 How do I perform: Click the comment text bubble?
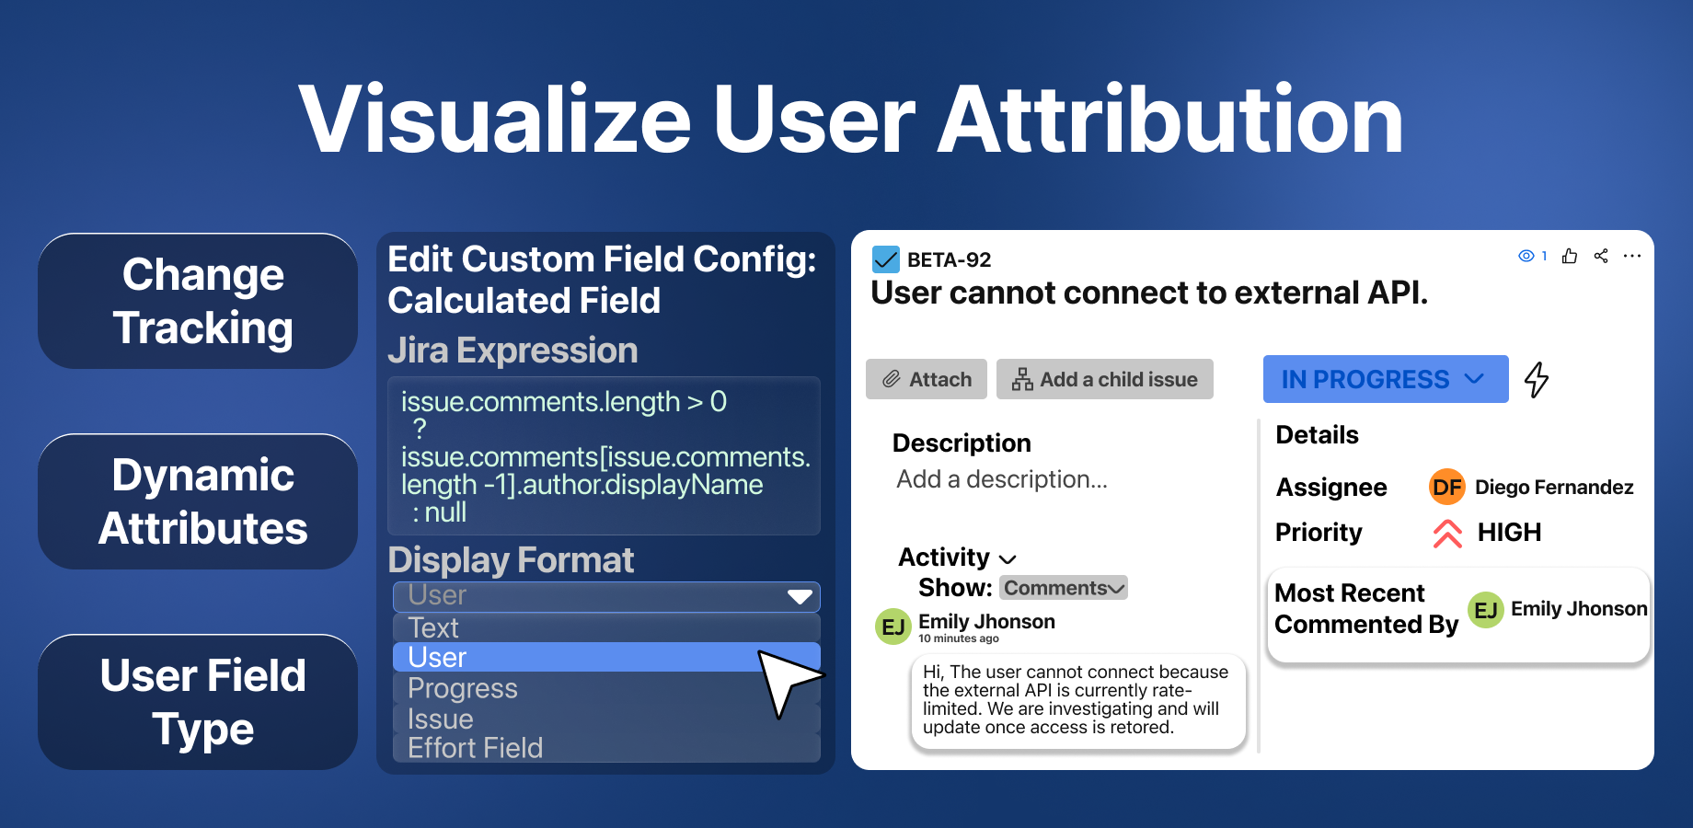(1078, 700)
